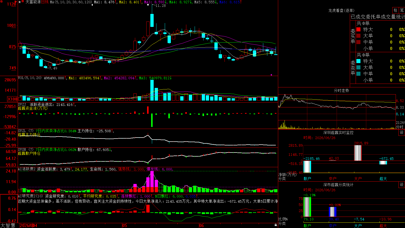Click the dark red 中单 buy-order swatch
This screenshot has width=405, height=228.
pyautogui.click(x=358, y=42)
